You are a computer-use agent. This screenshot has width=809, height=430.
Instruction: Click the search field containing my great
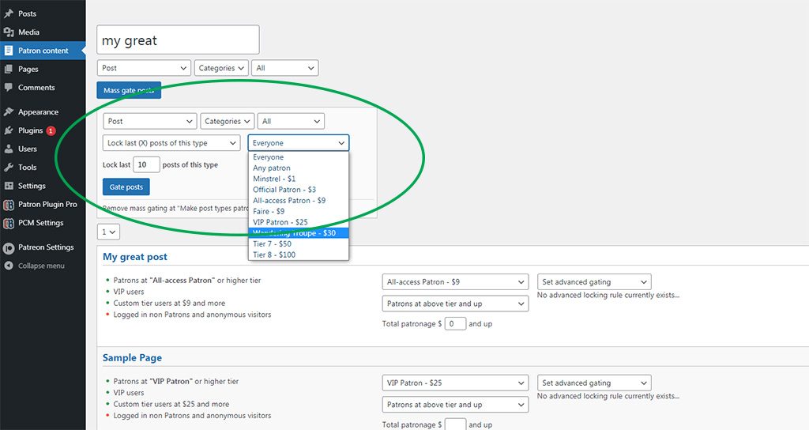(178, 40)
